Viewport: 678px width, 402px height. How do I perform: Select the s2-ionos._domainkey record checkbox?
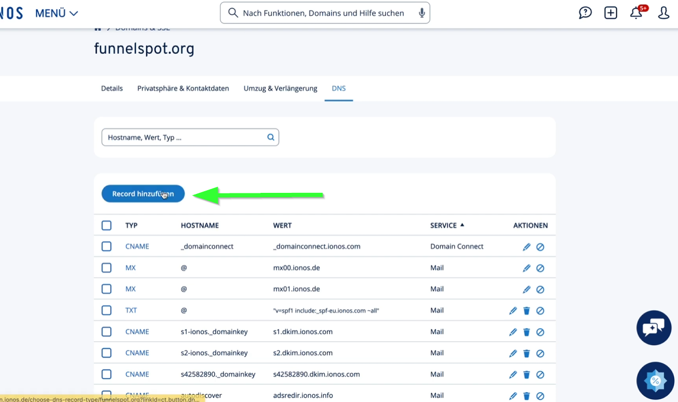tap(106, 353)
